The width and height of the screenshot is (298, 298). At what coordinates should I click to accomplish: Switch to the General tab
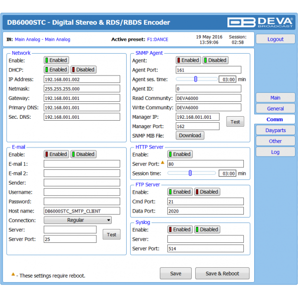[275, 108]
